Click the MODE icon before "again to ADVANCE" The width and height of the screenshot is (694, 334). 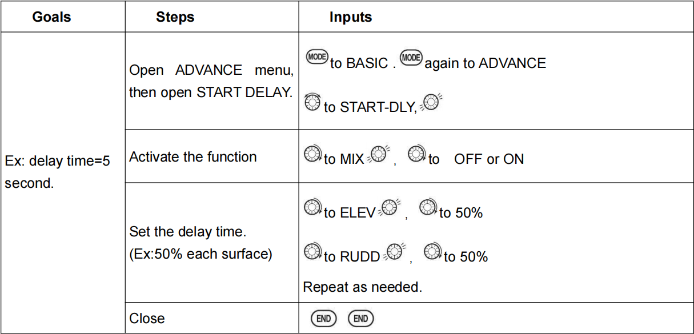point(411,58)
